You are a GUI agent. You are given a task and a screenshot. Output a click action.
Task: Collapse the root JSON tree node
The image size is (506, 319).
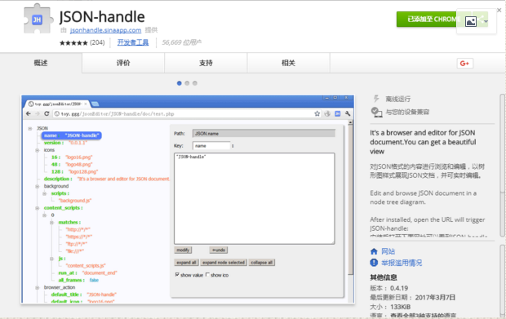pyautogui.click(x=30, y=128)
